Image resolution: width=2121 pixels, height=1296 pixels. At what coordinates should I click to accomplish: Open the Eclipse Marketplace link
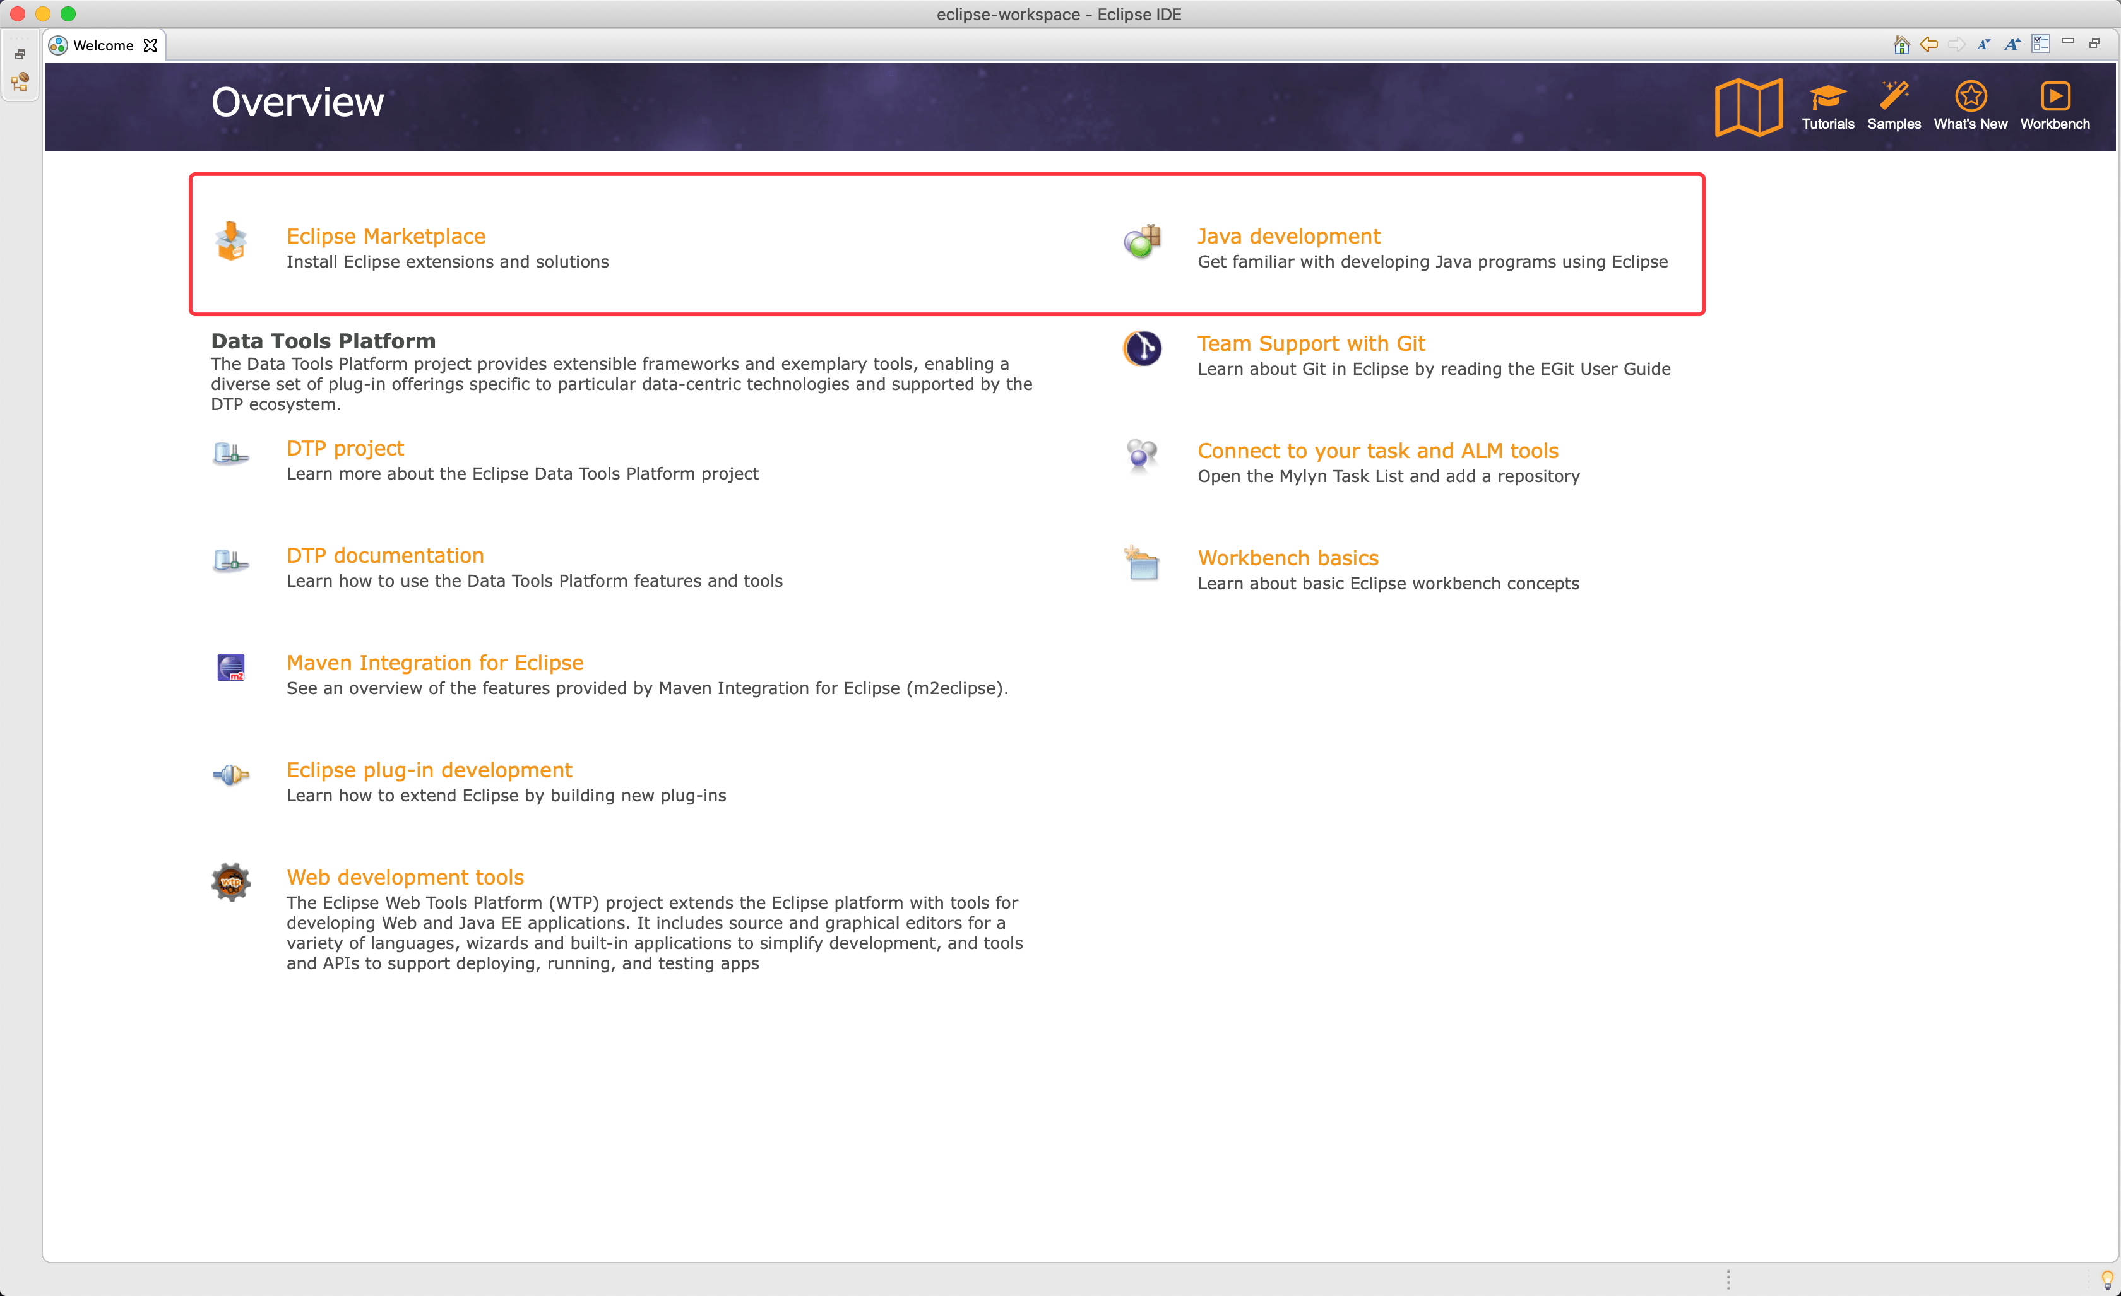[x=386, y=236]
